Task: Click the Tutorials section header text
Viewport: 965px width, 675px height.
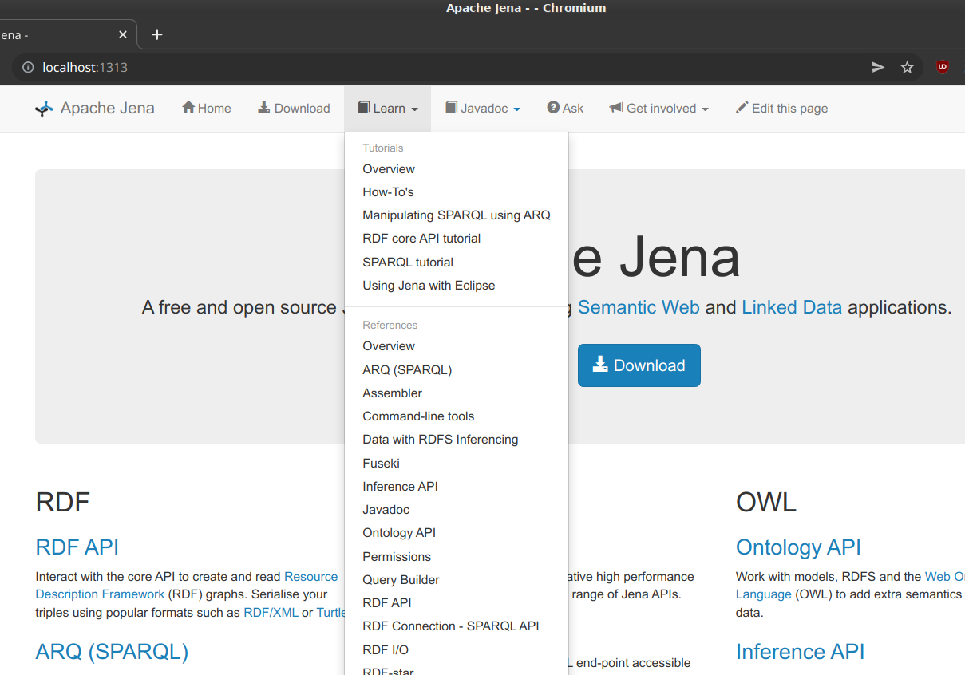Action: pyautogui.click(x=383, y=148)
